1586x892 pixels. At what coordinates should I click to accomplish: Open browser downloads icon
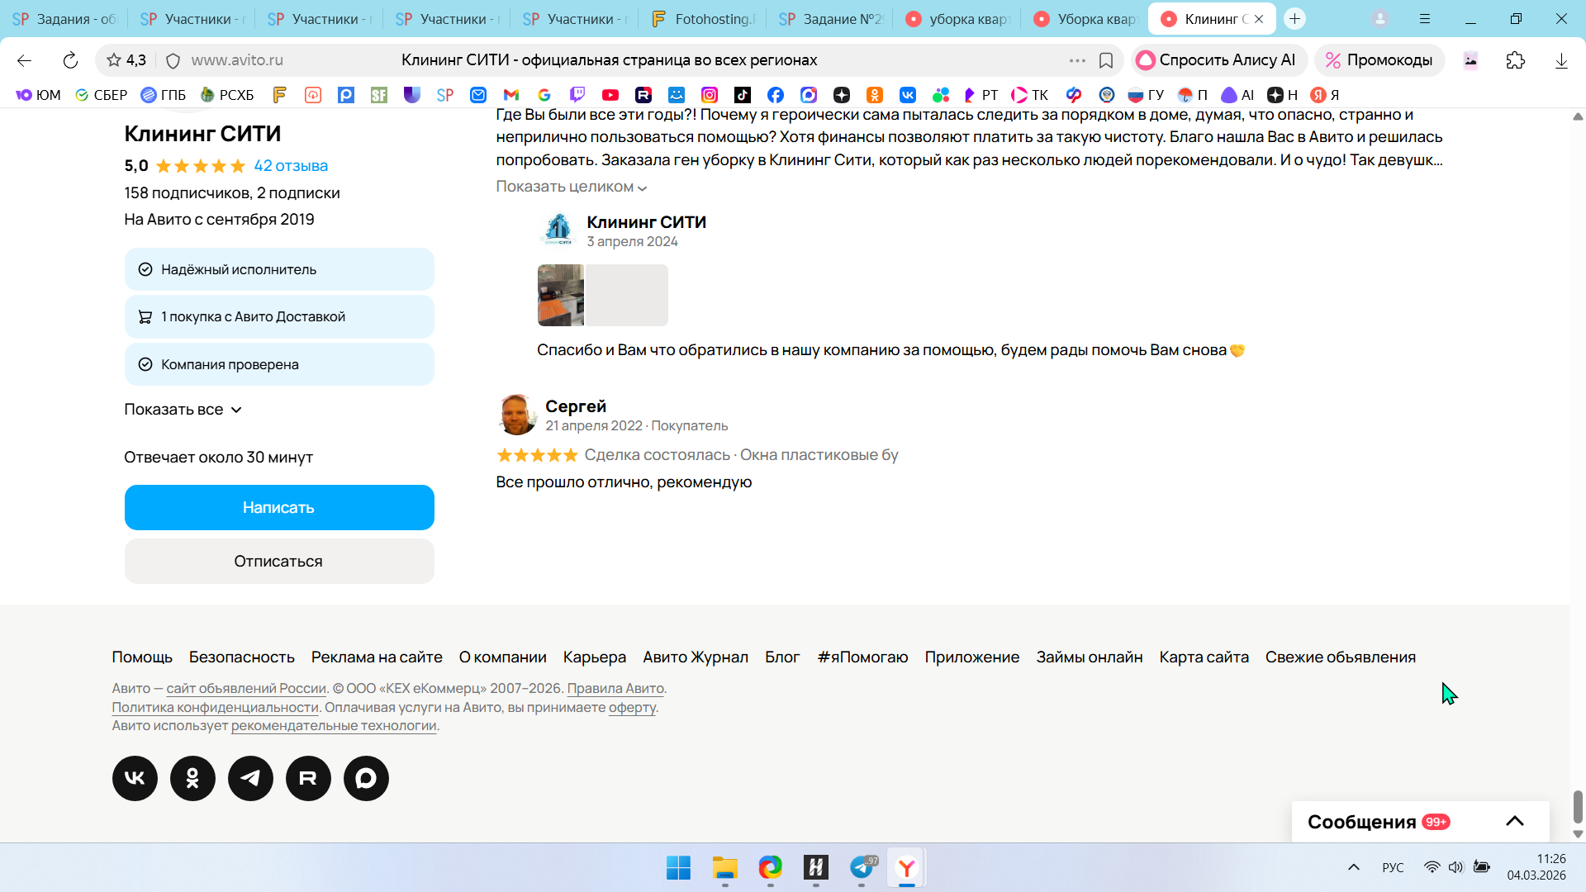tap(1560, 60)
